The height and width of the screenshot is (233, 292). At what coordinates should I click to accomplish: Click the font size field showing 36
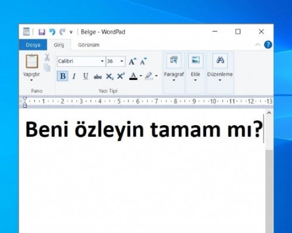coord(113,61)
